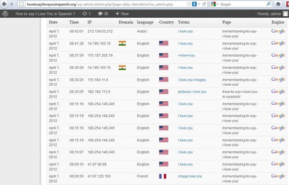The height and width of the screenshot is (185, 289).
Task: Click IP address 175.157.205.79
Action: pos(100,55)
